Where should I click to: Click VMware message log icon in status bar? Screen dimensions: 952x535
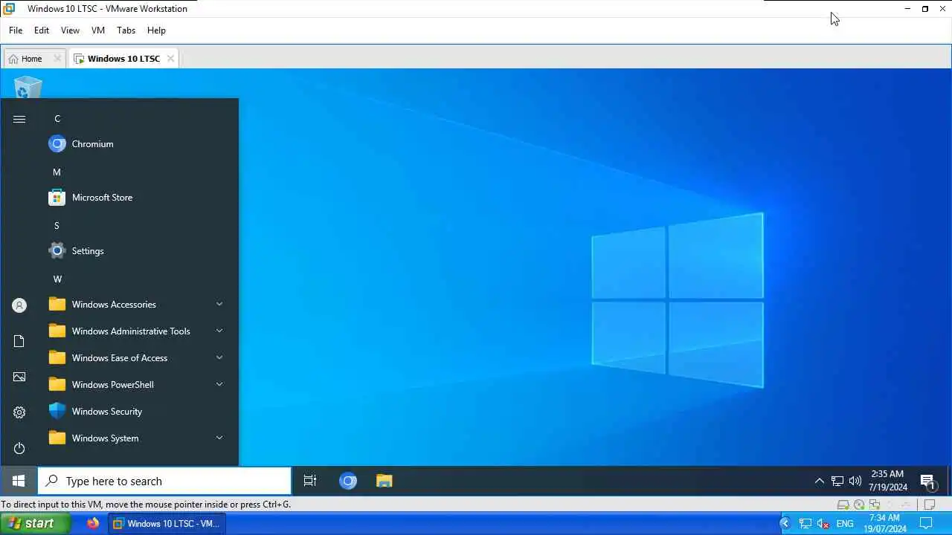coord(930,505)
